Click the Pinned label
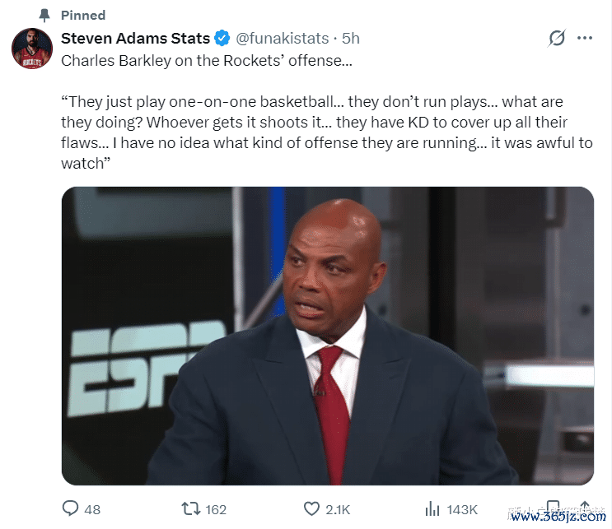The width and height of the screenshot is (612, 529). [x=83, y=15]
